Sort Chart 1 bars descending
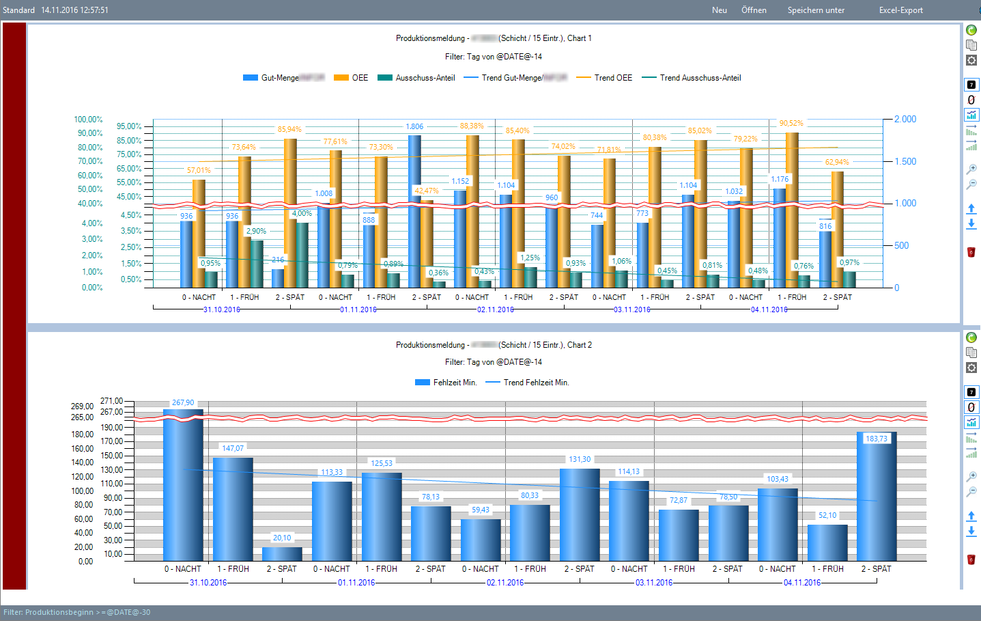This screenshot has height=621, width=981. coord(971,130)
